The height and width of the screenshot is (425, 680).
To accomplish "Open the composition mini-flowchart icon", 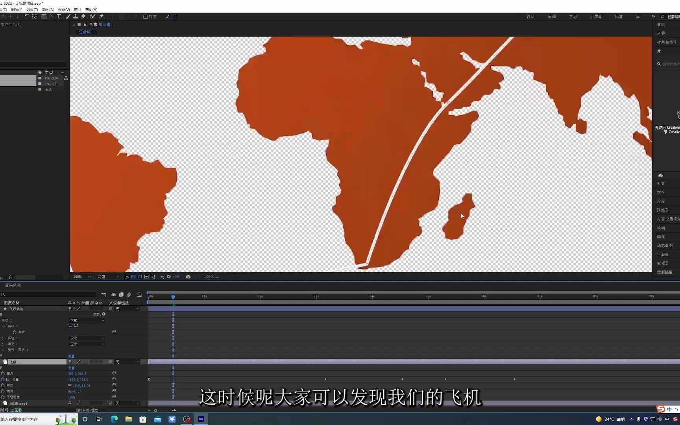I will pos(103,294).
